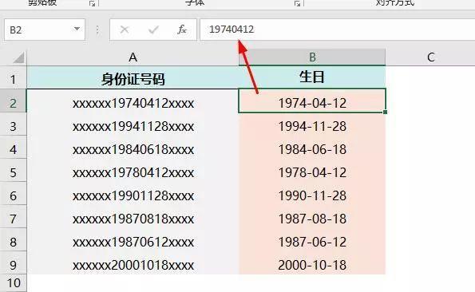Open the font group dialog launcher

[298, 3]
